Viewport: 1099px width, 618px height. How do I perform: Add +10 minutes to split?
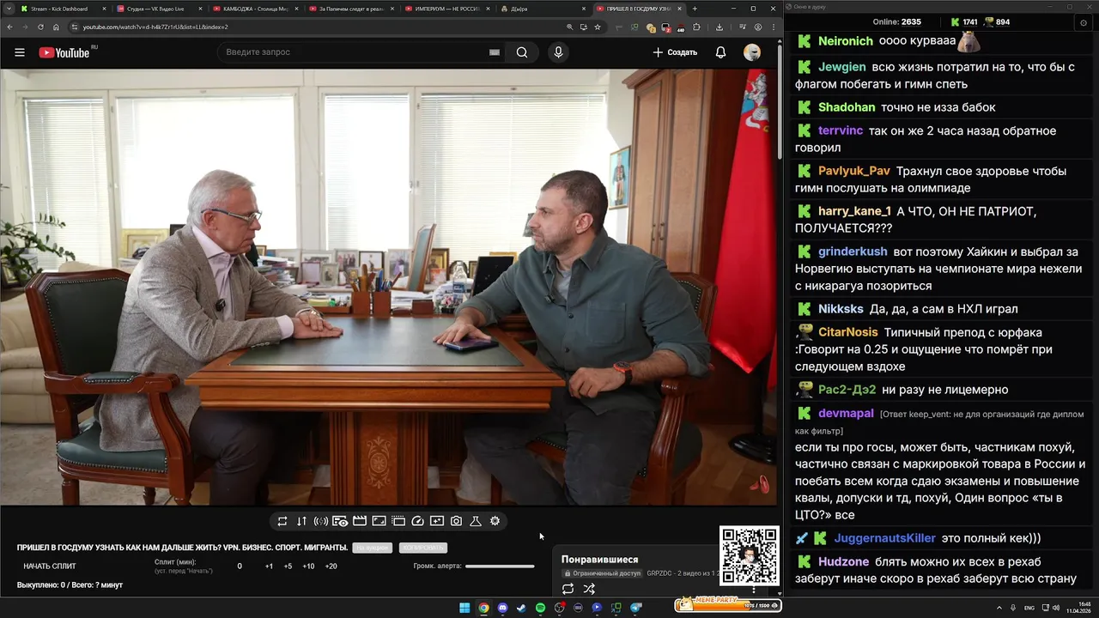click(308, 566)
